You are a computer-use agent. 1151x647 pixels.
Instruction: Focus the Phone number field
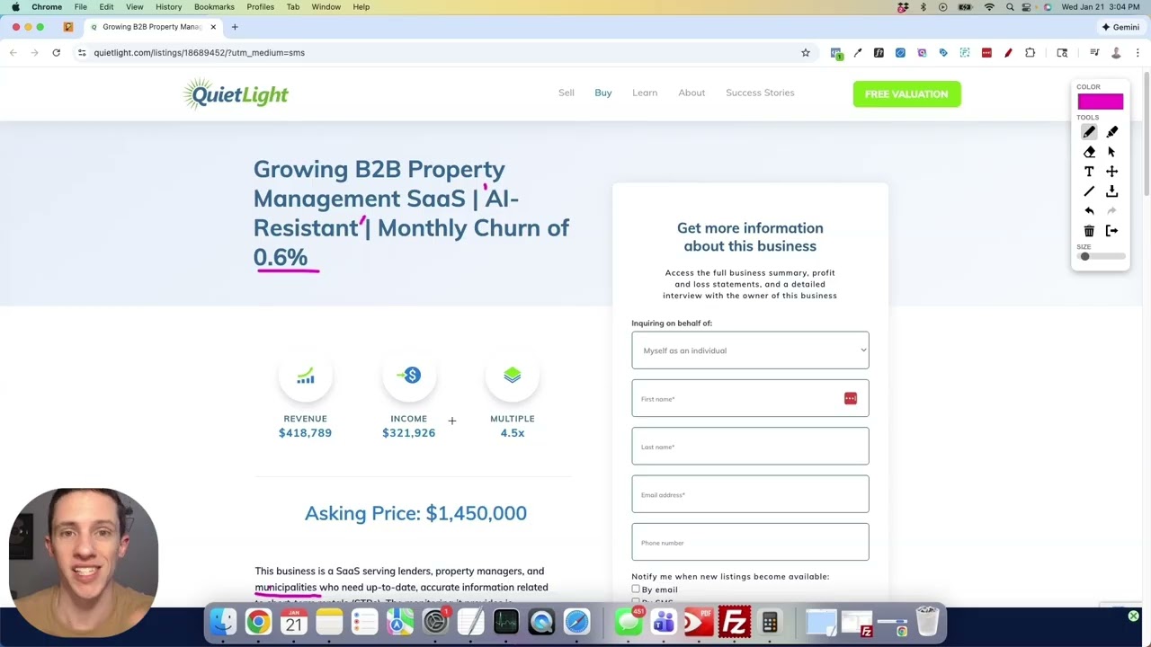(750, 542)
